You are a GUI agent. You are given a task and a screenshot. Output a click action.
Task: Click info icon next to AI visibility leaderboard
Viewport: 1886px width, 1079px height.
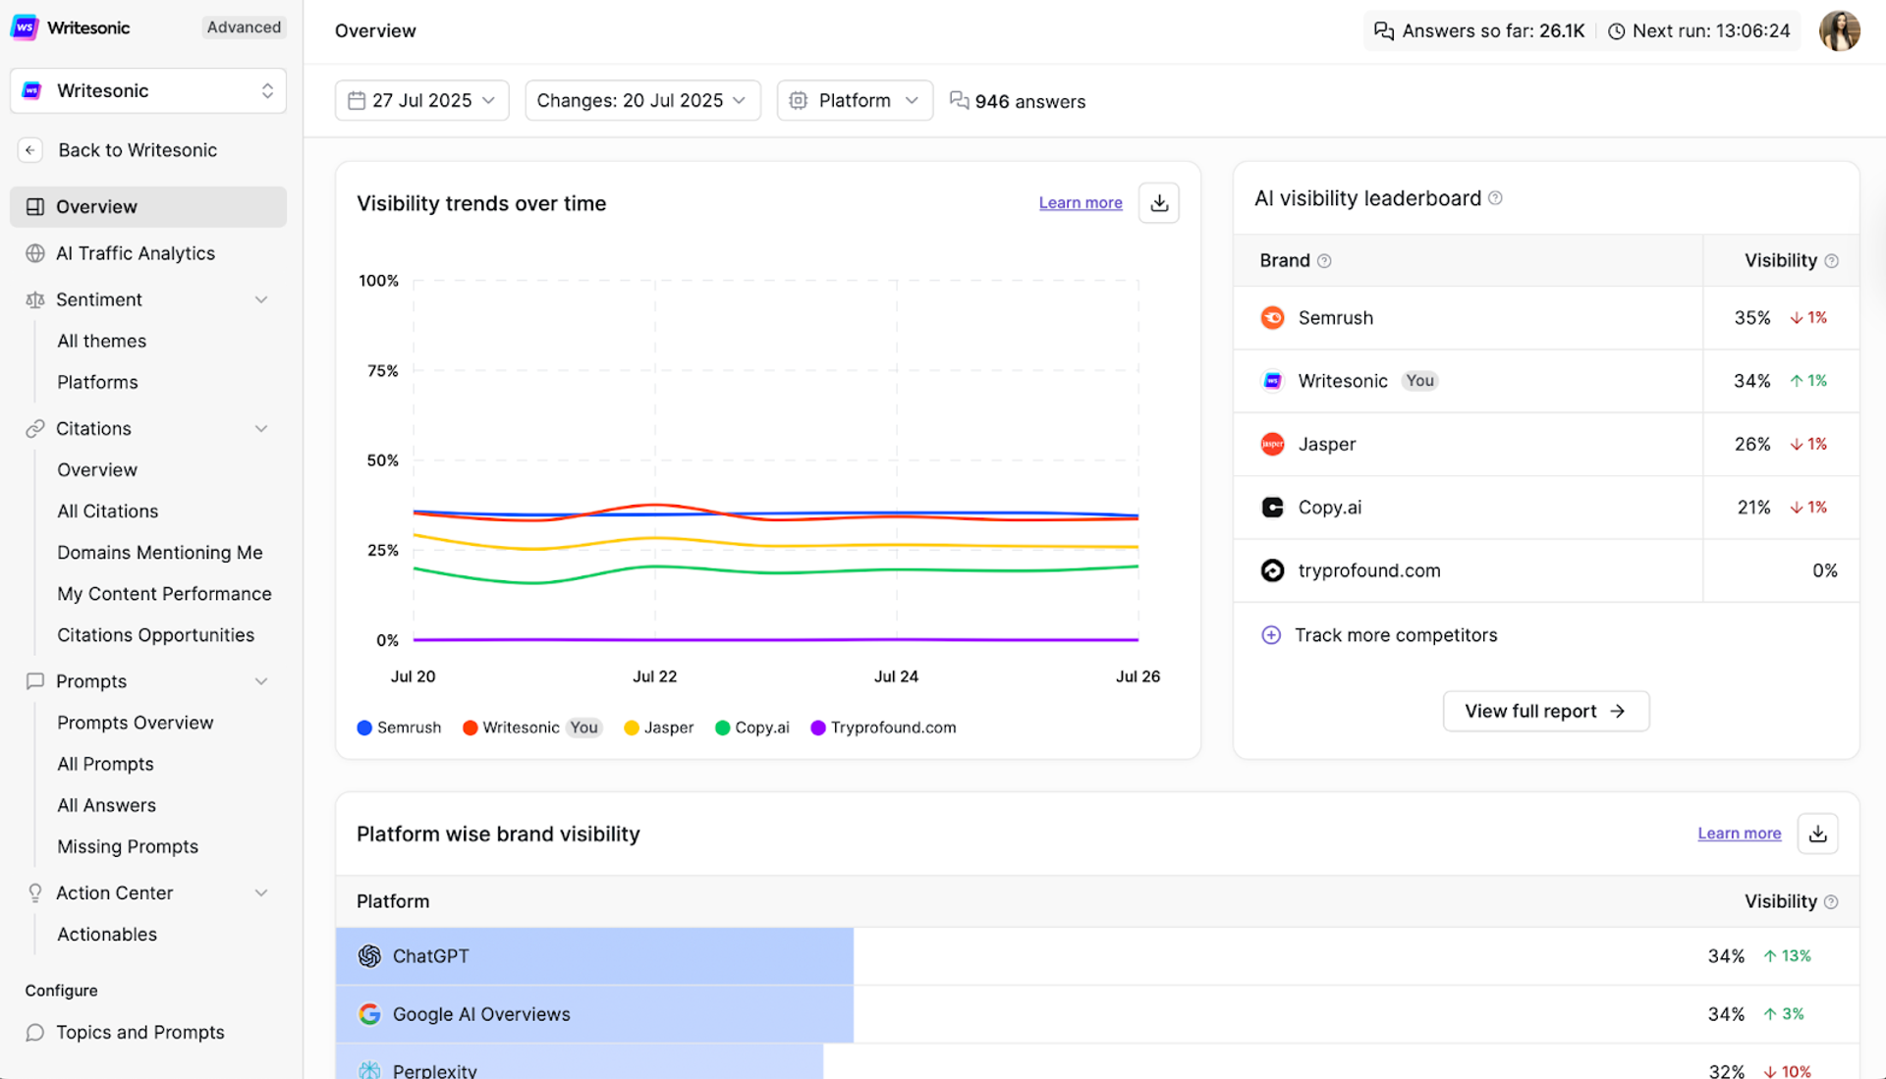[1495, 198]
